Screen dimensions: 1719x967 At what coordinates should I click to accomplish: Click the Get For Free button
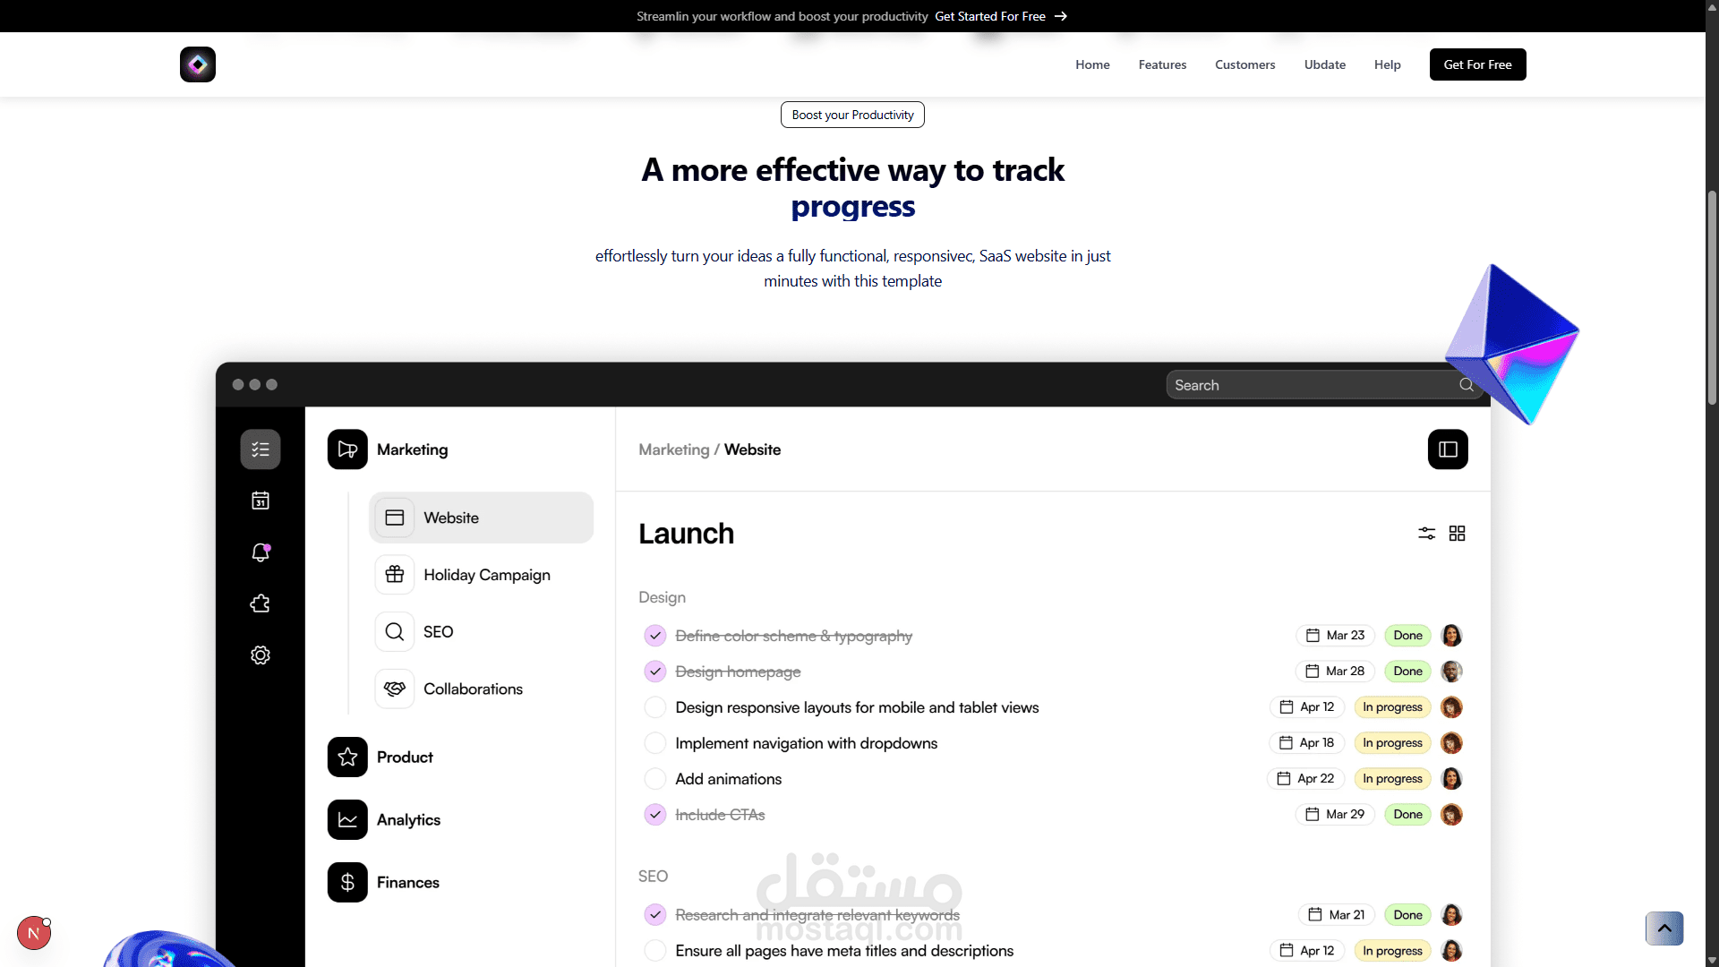coord(1477,64)
